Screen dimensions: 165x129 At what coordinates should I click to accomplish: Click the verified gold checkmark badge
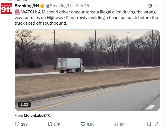pos(42,6)
